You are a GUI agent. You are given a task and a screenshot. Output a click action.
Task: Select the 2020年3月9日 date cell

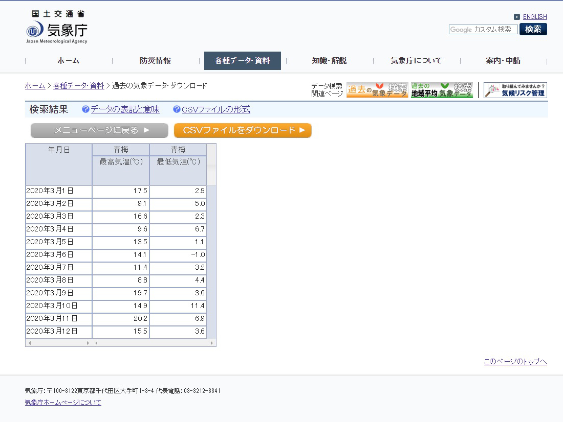pyautogui.click(x=59, y=293)
